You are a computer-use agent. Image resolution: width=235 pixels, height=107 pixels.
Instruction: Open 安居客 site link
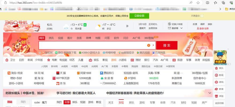107,78
